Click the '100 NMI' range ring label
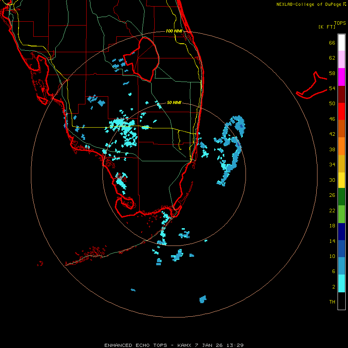Image resolution: width=348 pixels, height=348 pixels. (x=174, y=31)
